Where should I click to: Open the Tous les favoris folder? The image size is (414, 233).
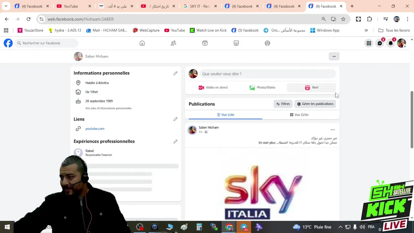[394, 30]
